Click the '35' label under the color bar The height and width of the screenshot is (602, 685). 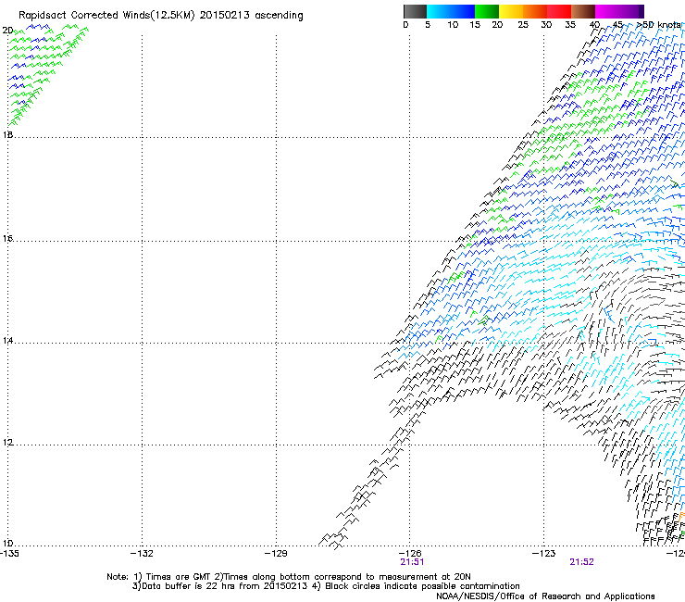click(x=570, y=25)
